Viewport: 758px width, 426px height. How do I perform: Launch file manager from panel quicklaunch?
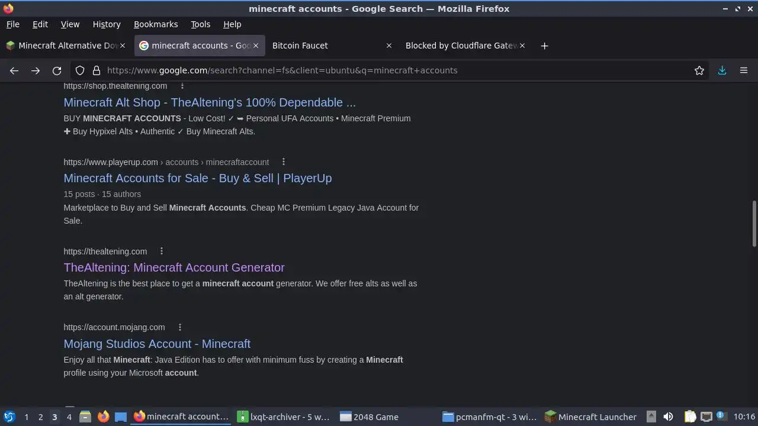coord(85,417)
